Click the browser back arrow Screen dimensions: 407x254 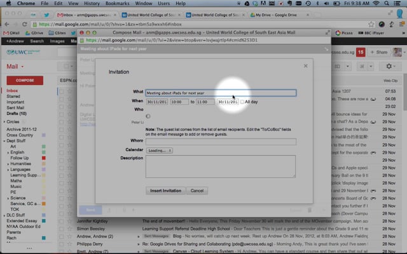click(7, 24)
